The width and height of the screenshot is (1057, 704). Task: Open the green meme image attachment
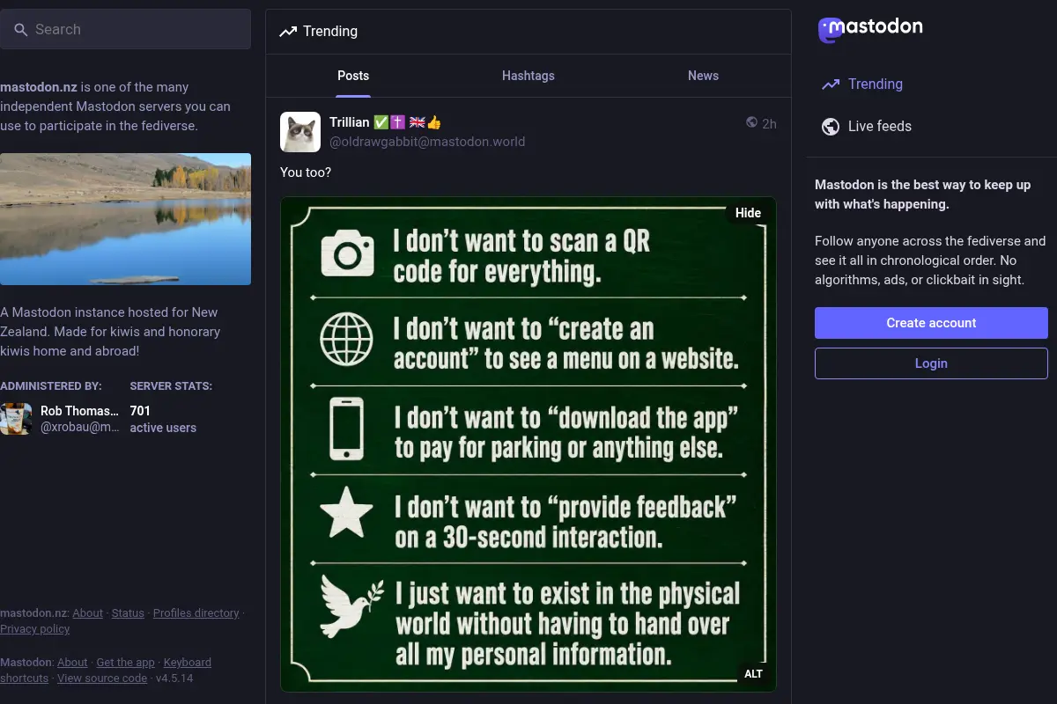point(528,444)
